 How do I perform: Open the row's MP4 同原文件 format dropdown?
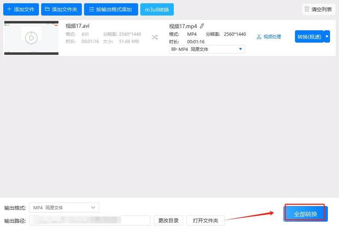[x=207, y=49]
